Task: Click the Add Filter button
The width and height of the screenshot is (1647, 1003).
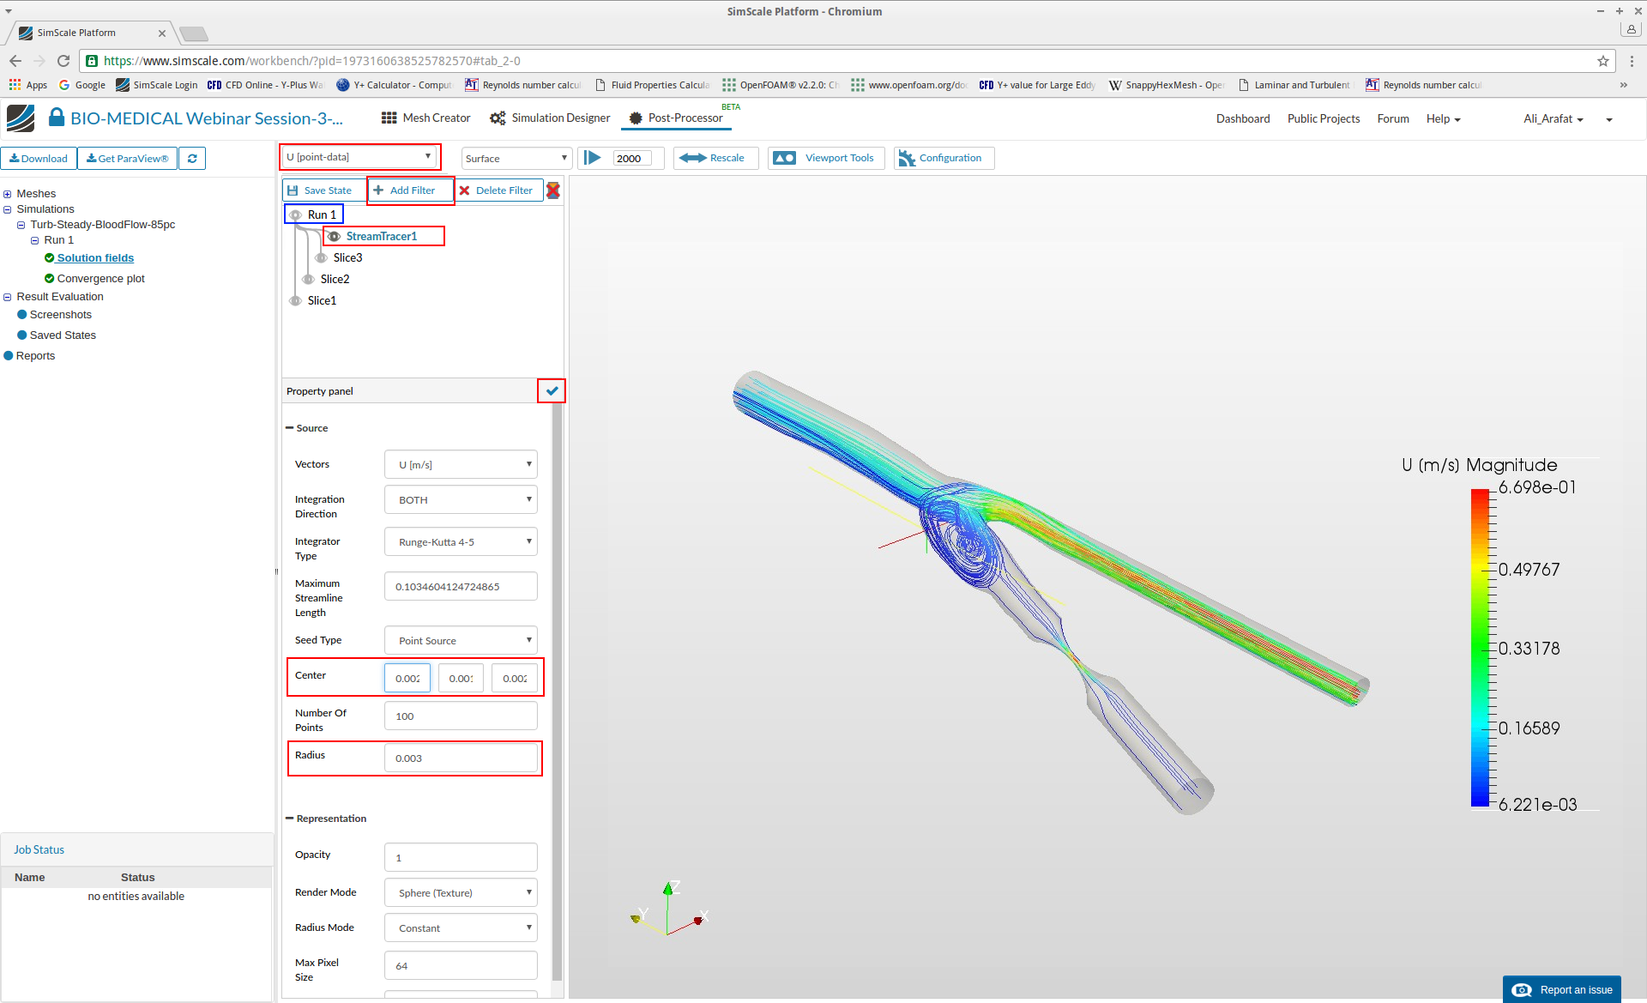Action: (x=405, y=190)
